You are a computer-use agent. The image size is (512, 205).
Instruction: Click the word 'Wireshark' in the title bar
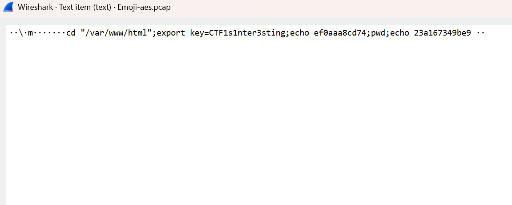pyautogui.click(x=32, y=8)
